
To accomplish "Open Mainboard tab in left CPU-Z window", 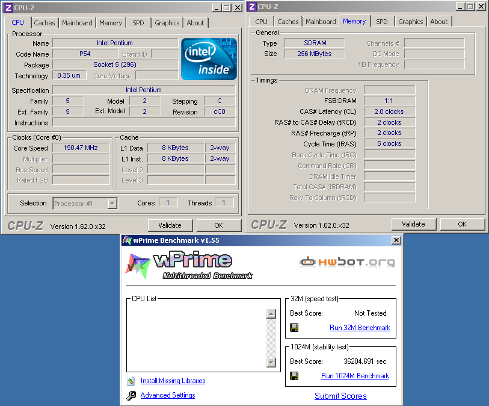I will (77, 23).
